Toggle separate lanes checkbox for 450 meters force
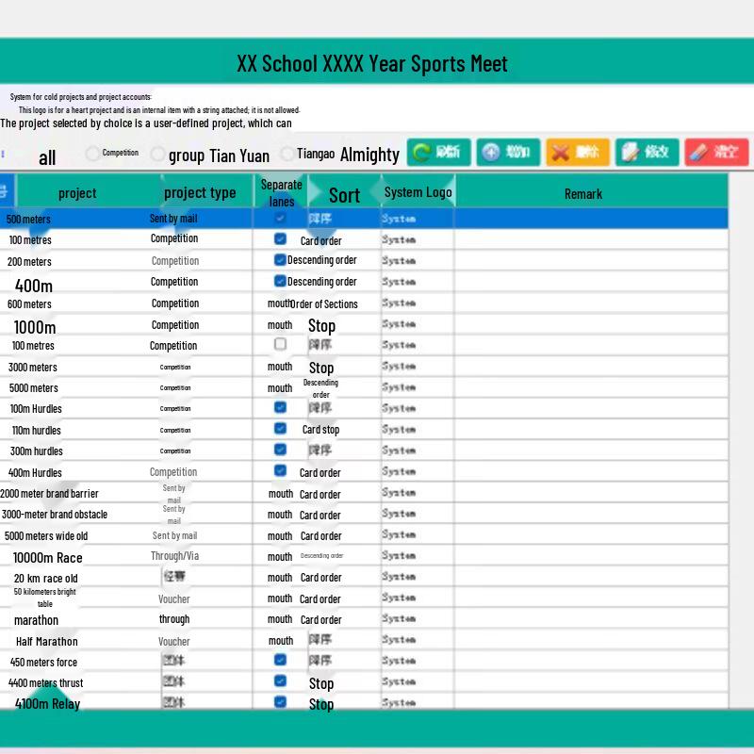Image resolution: width=754 pixels, height=754 pixels. point(280,660)
